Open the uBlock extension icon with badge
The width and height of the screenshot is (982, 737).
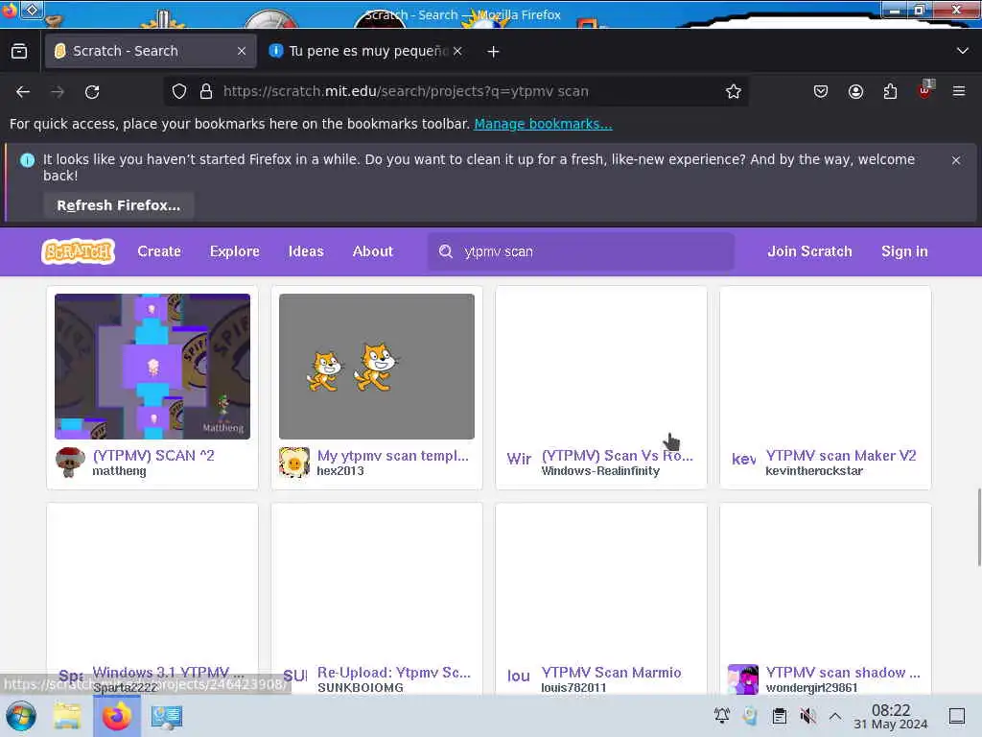point(925,90)
